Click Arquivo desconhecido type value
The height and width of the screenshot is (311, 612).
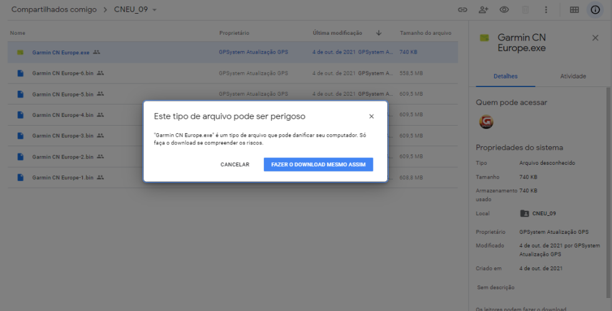click(547, 163)
